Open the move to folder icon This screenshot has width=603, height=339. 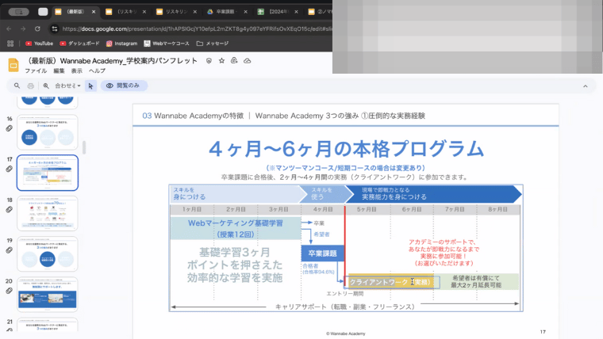click(234, 61)
